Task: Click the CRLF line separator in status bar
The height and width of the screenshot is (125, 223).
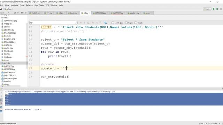Action: pyautogui.click(x=207, y=124)
